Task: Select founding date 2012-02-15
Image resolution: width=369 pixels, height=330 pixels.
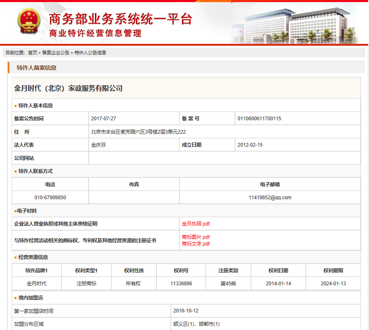Action: 250,145
